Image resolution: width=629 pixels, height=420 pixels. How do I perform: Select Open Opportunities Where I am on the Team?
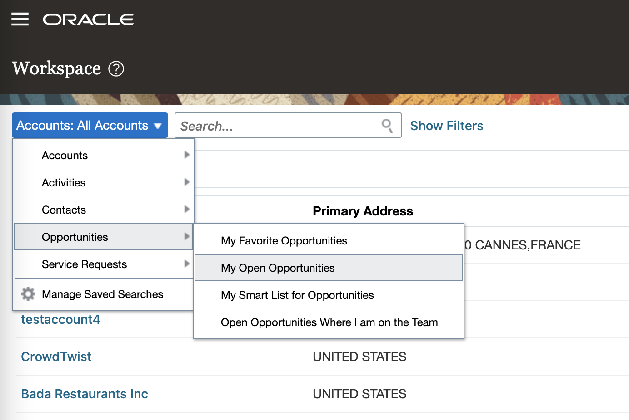(329, 322)
